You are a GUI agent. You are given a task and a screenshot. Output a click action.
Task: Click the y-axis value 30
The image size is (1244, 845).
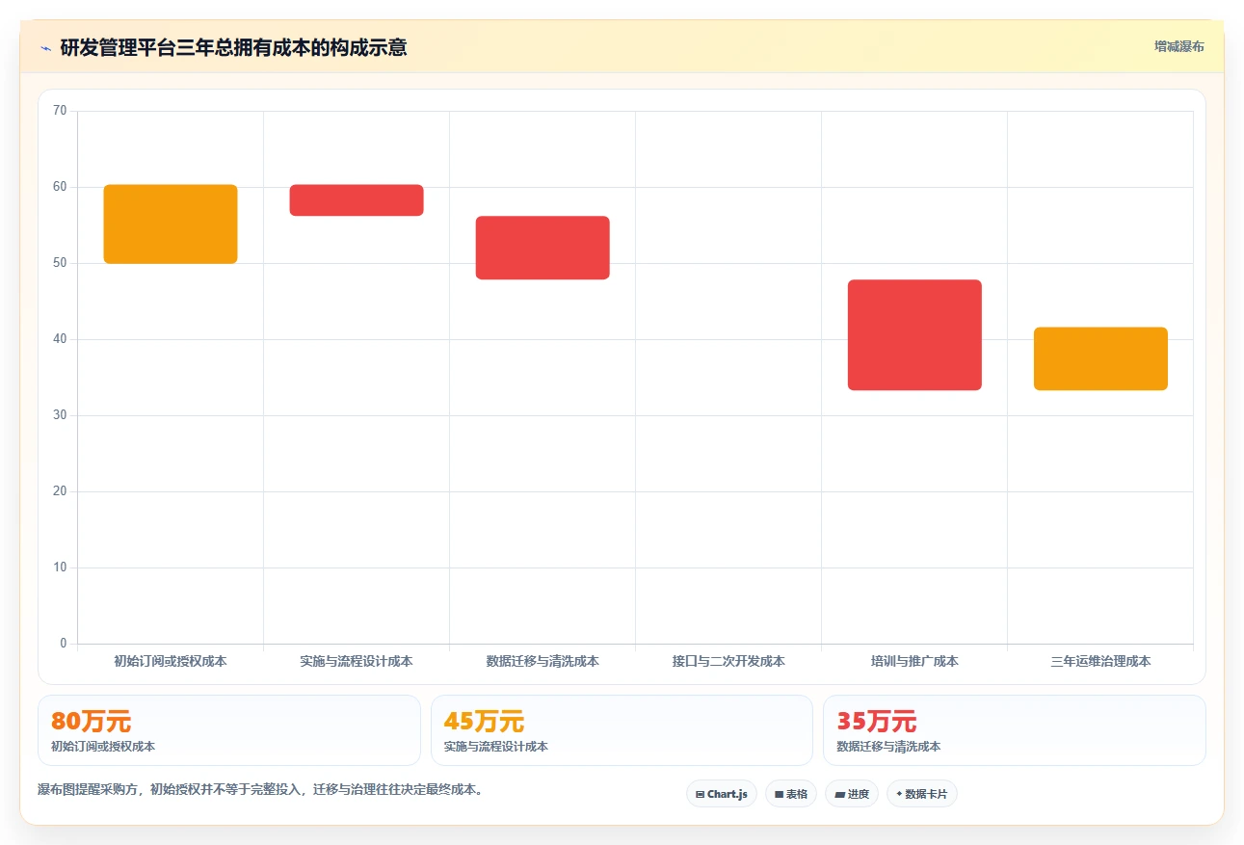(x=60, y=415)
